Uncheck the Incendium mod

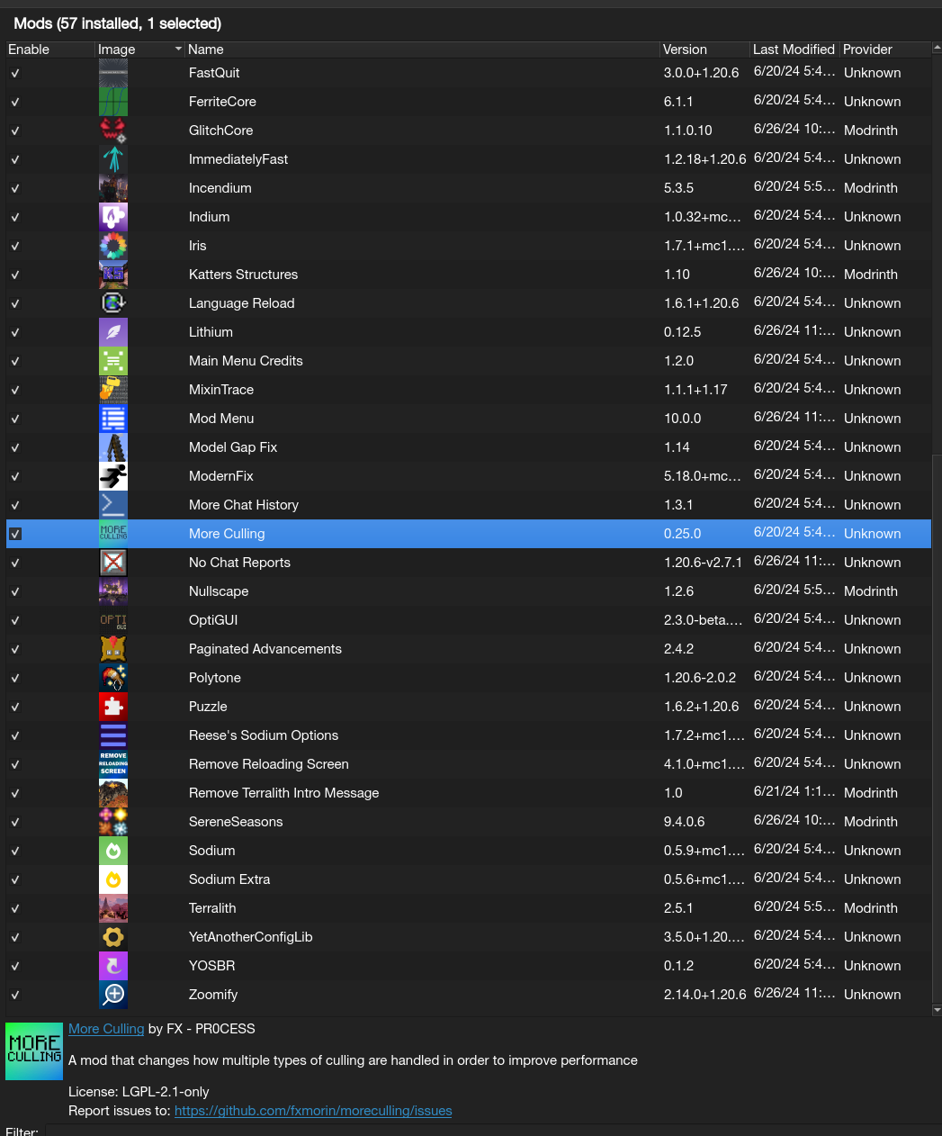tap(15, 188)
